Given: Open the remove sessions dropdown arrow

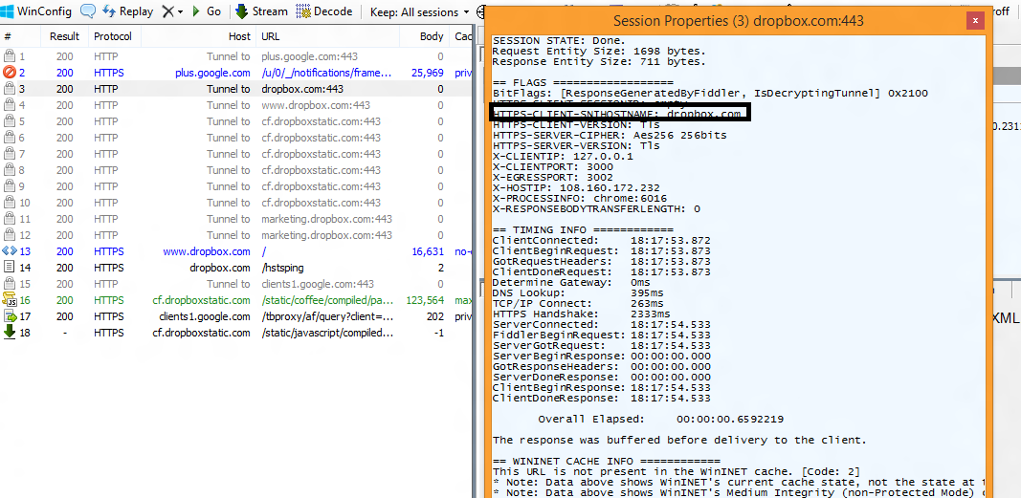Looking at the screenshot, I should pyautogui.click(x=180, y=12).
